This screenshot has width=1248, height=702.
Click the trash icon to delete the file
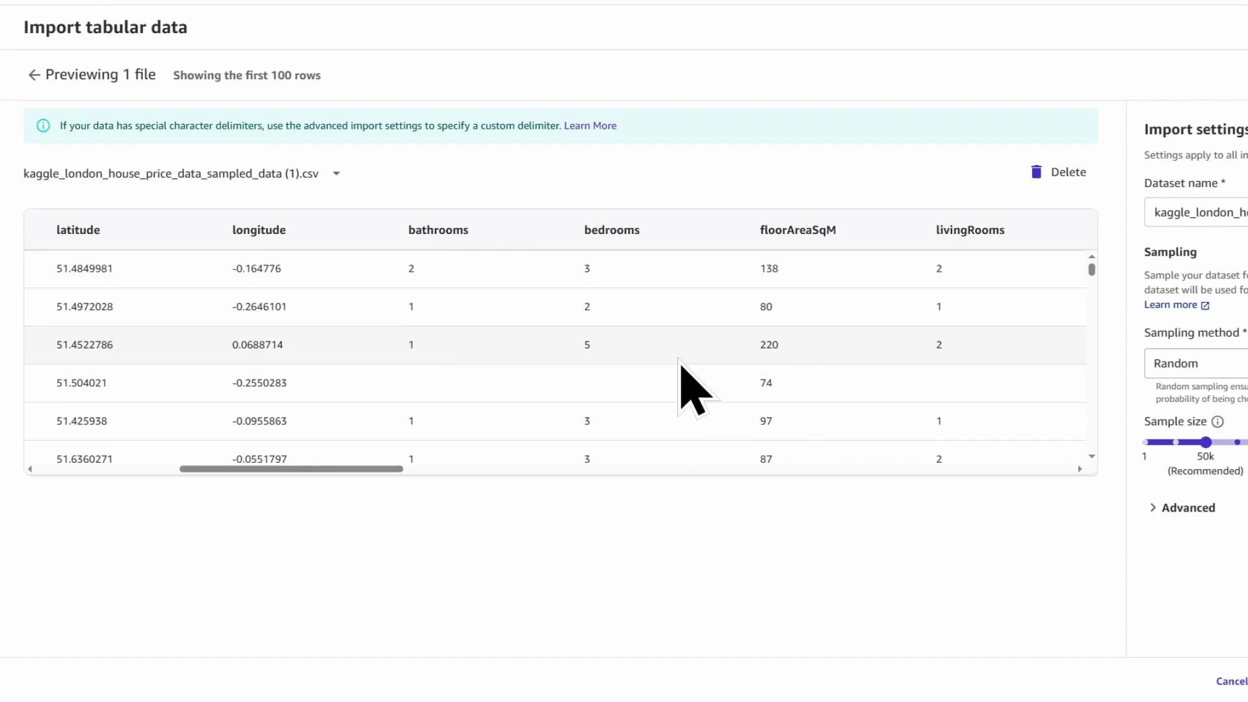1036,171
